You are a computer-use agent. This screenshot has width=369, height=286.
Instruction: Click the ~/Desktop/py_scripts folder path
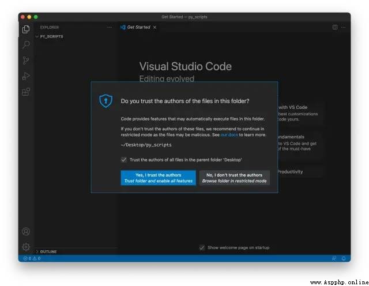pyautogui.click(x=146, y=145)
